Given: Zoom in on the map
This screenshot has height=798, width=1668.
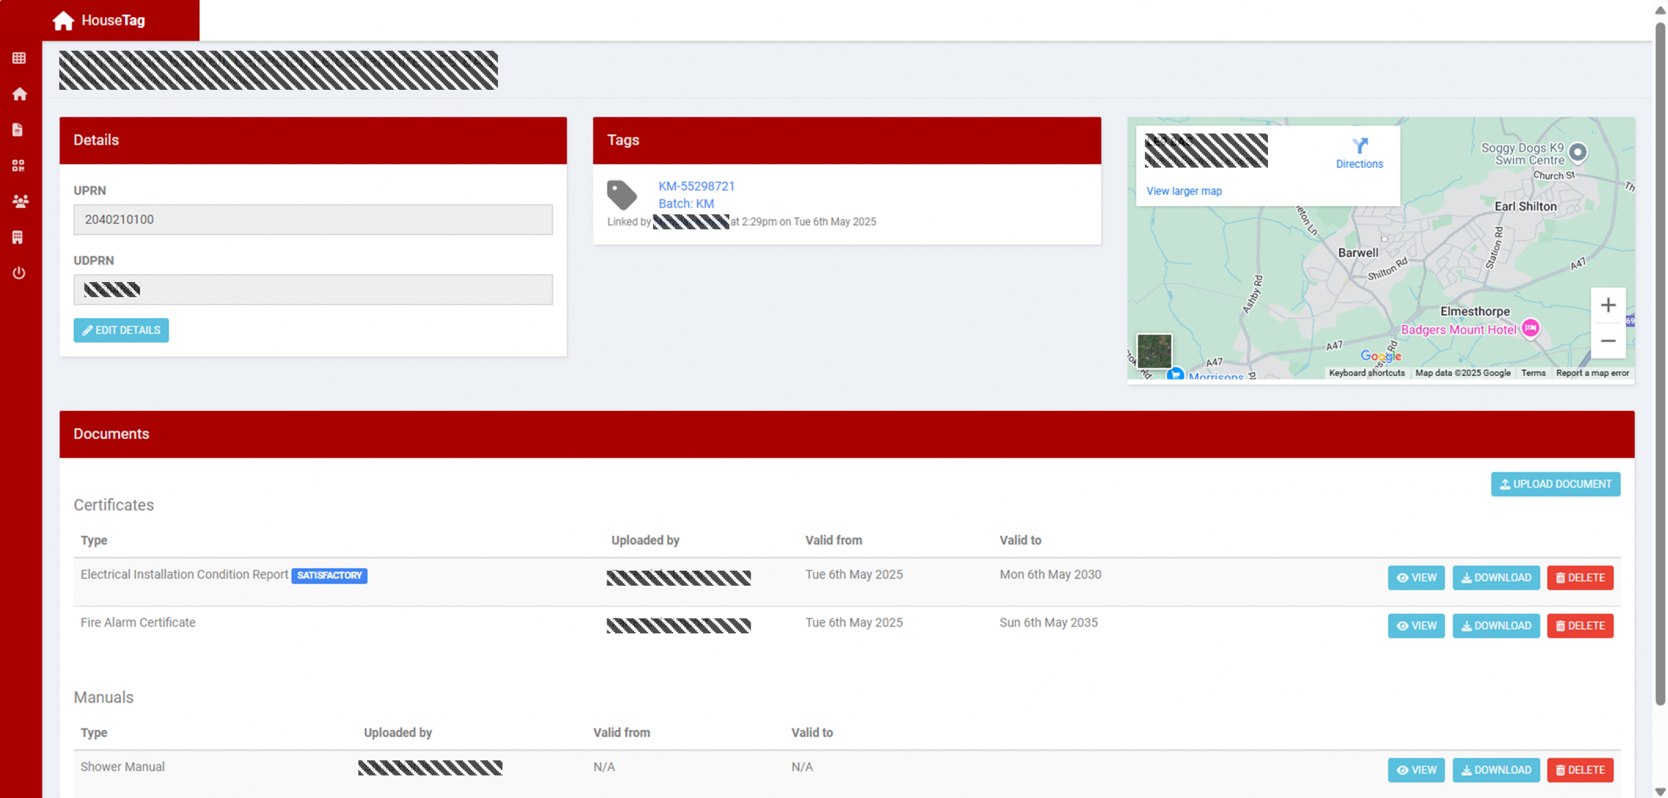Looking at the screenshot, I should pyautogui.click(x=1607, y=306).
